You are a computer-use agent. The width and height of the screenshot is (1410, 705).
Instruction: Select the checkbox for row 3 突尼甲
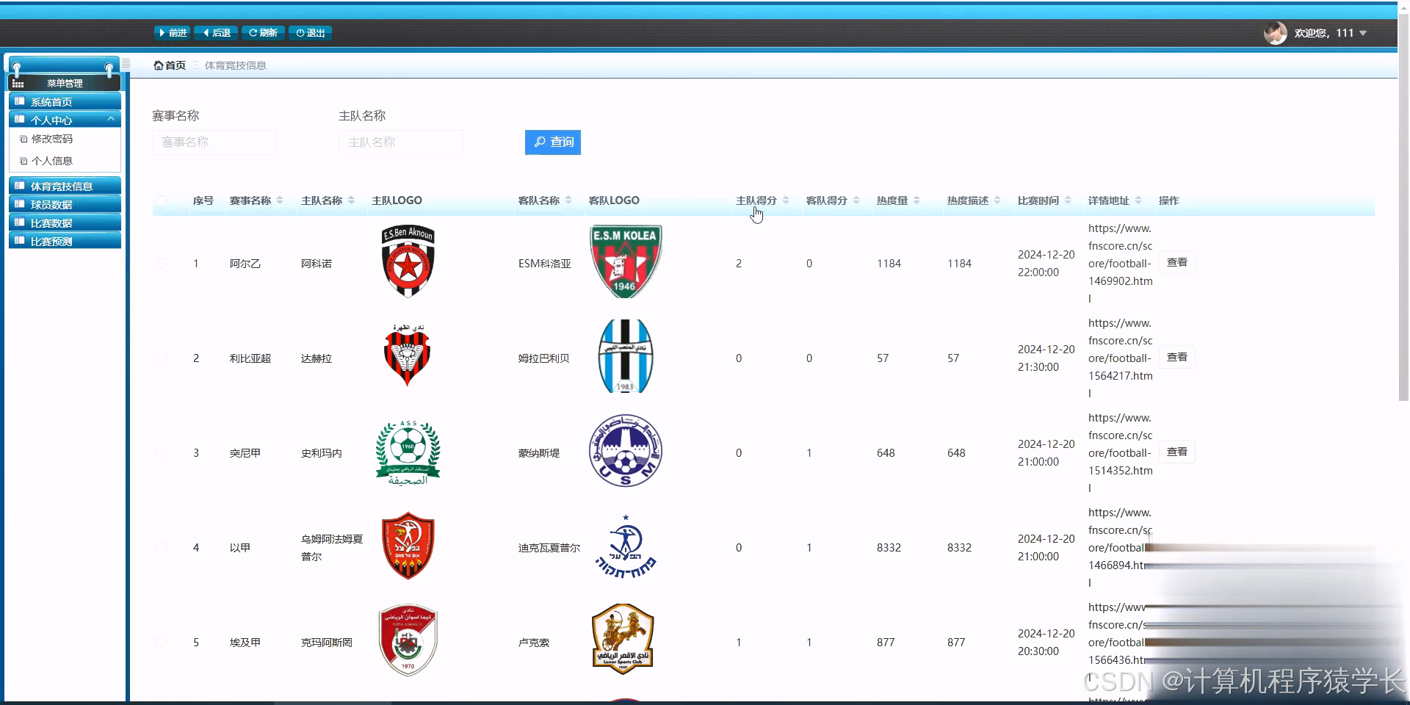pos(162,453)
